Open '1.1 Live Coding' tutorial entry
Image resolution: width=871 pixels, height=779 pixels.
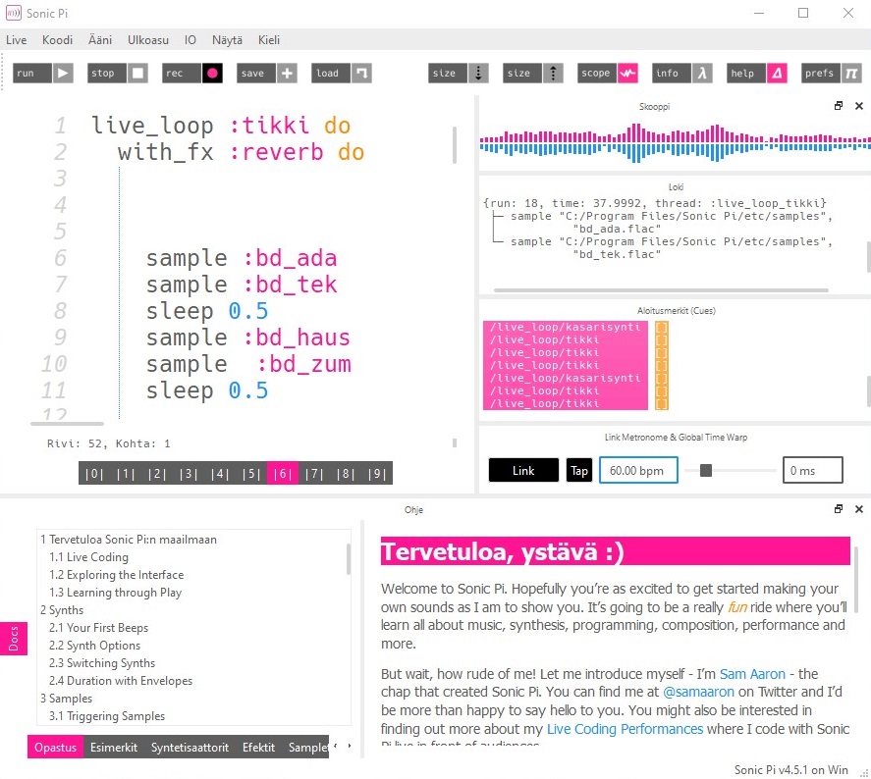(x=89, y=557)
